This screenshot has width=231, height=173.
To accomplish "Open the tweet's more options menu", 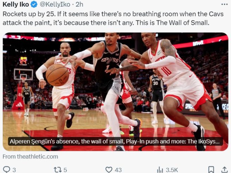I will pos(225,4).
